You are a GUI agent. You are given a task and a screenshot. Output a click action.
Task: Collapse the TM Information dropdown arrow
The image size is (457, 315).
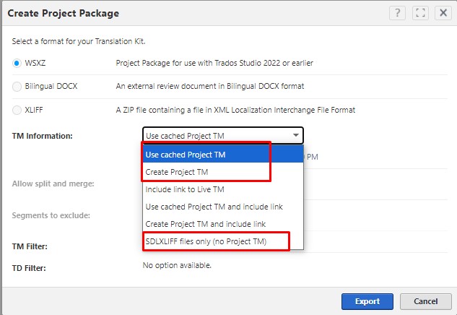(295, 135)
